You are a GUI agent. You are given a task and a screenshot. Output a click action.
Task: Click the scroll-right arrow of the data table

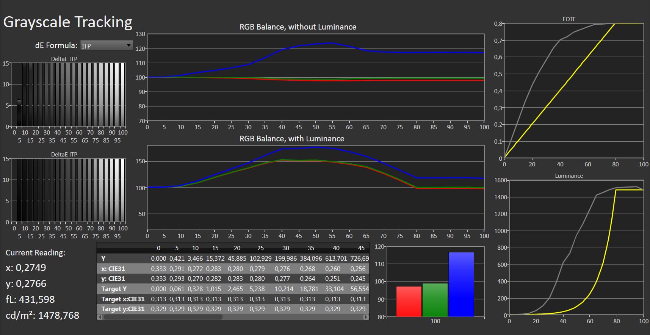click(366, 317)
